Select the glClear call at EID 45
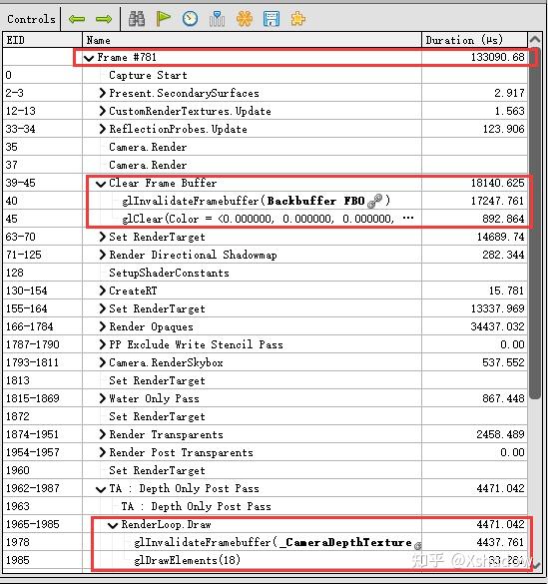 [266, 219]
